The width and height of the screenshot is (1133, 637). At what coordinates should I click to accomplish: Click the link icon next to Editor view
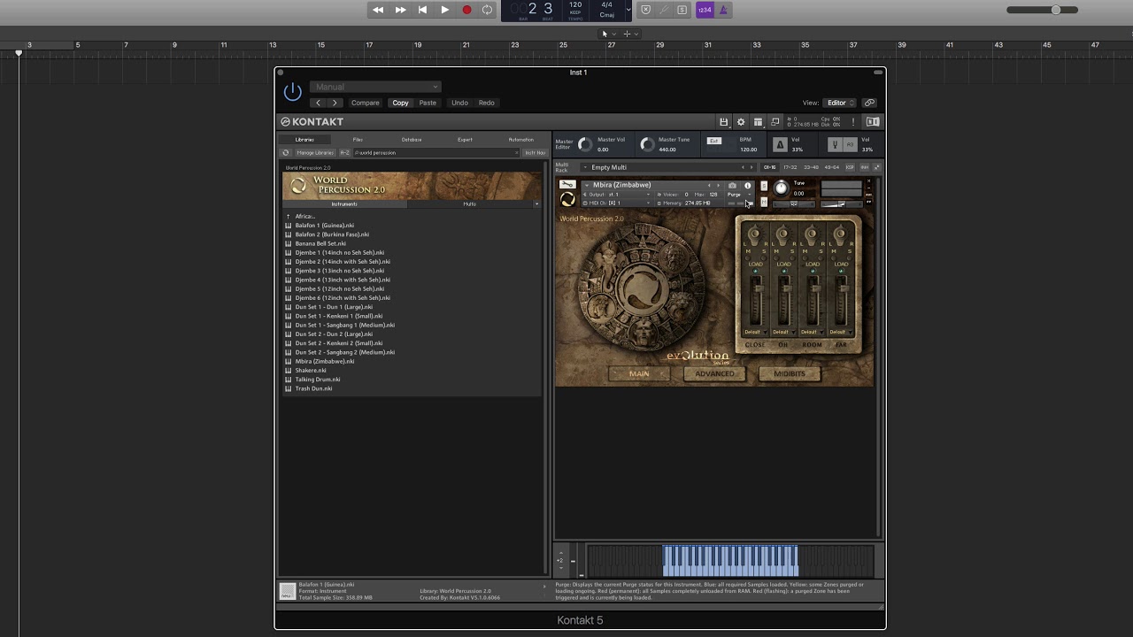(x=869, y=103)
